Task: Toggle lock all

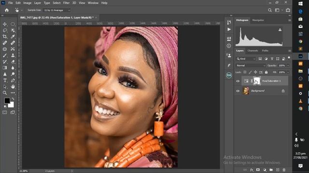Action: (266, 72)
